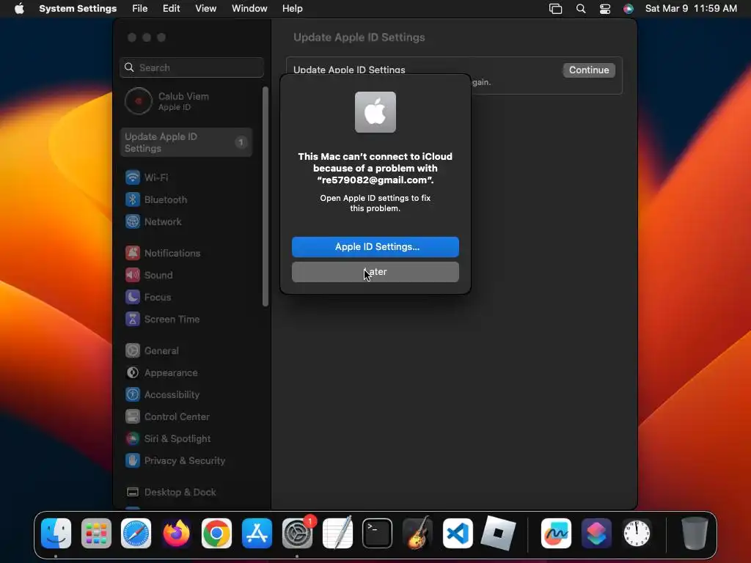Select Update Apple ID Settings sidebar row
The width and height of the screenshot is (751, 563).
click(x=186, y=142)
